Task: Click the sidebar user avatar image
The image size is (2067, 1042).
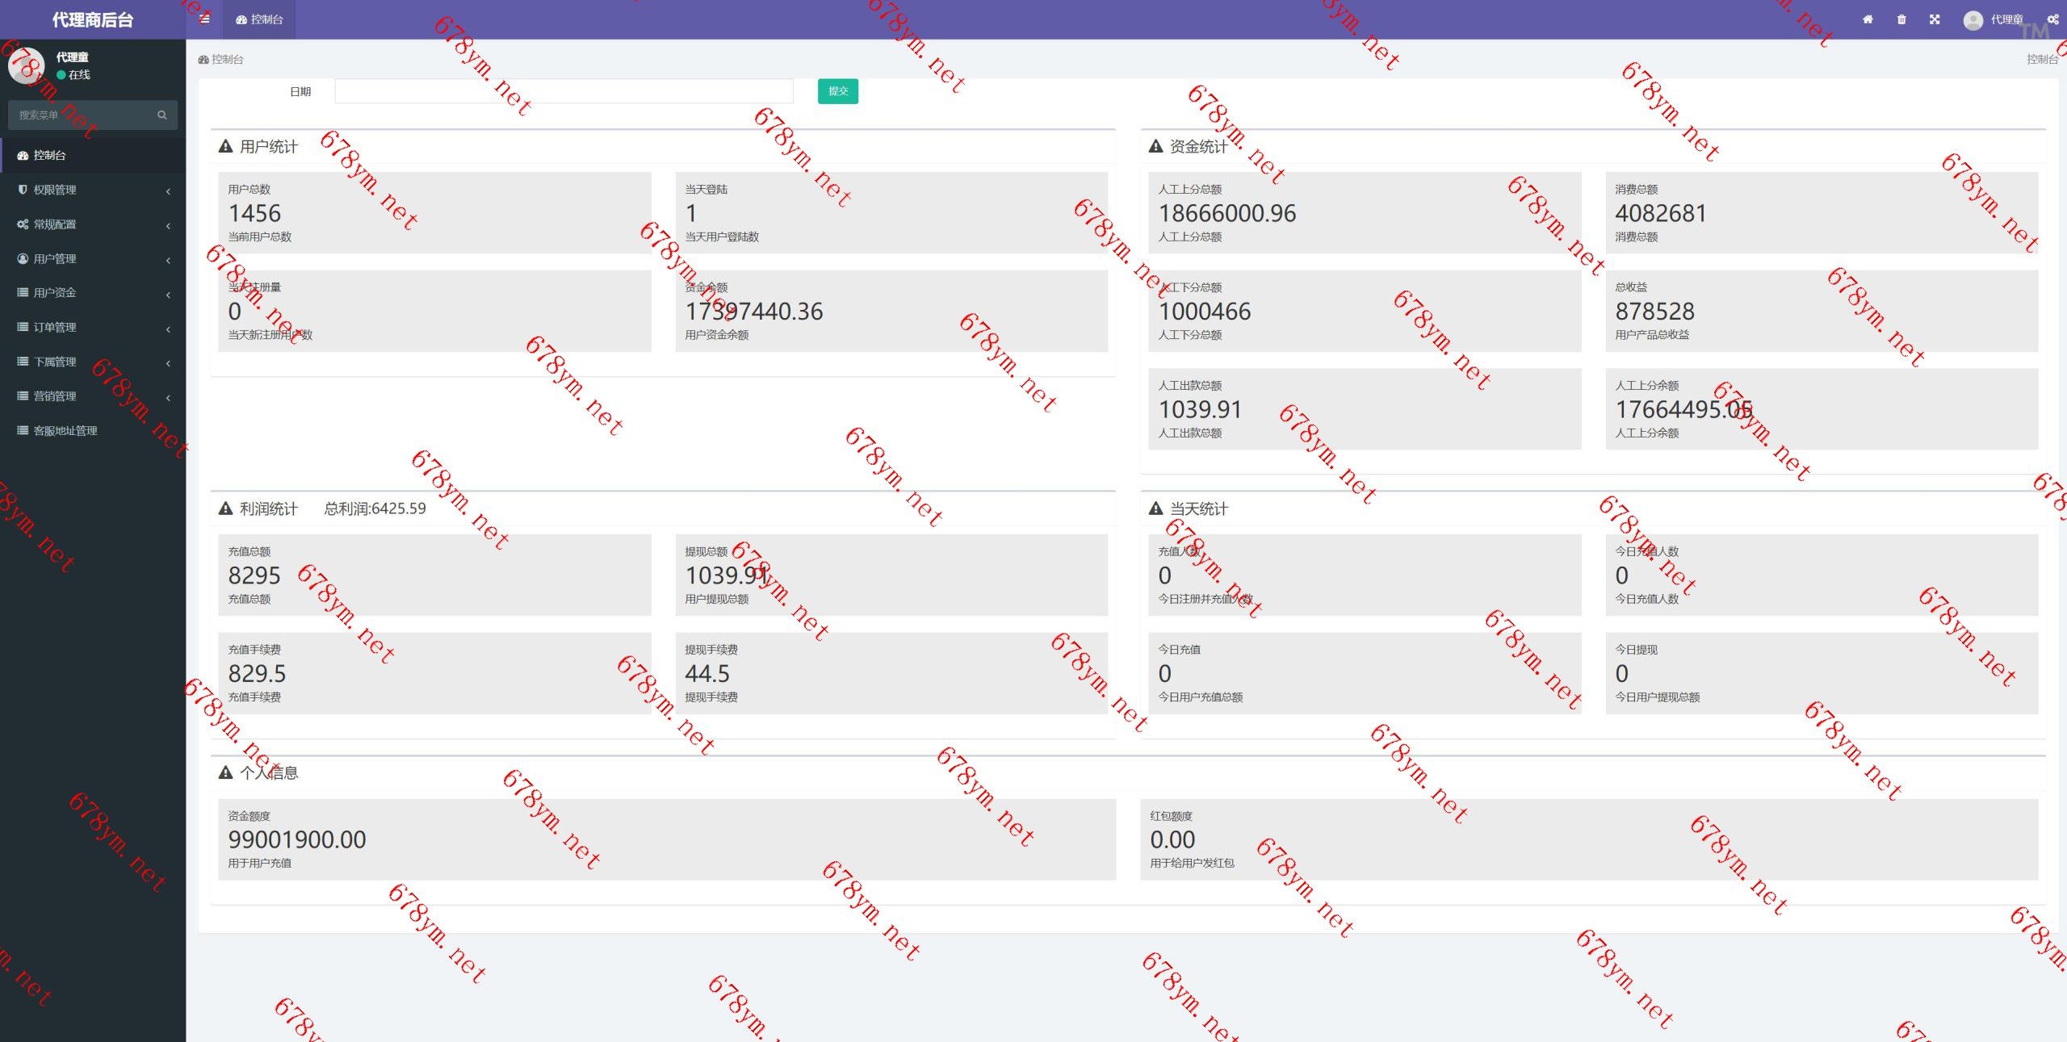Action: [x=26, y=65]
